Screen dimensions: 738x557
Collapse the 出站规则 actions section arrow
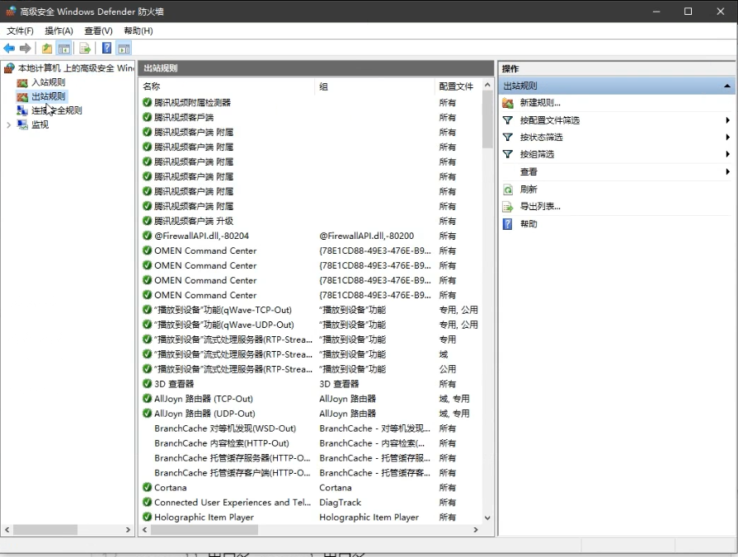pyautogui.click(x=727, y=86)
